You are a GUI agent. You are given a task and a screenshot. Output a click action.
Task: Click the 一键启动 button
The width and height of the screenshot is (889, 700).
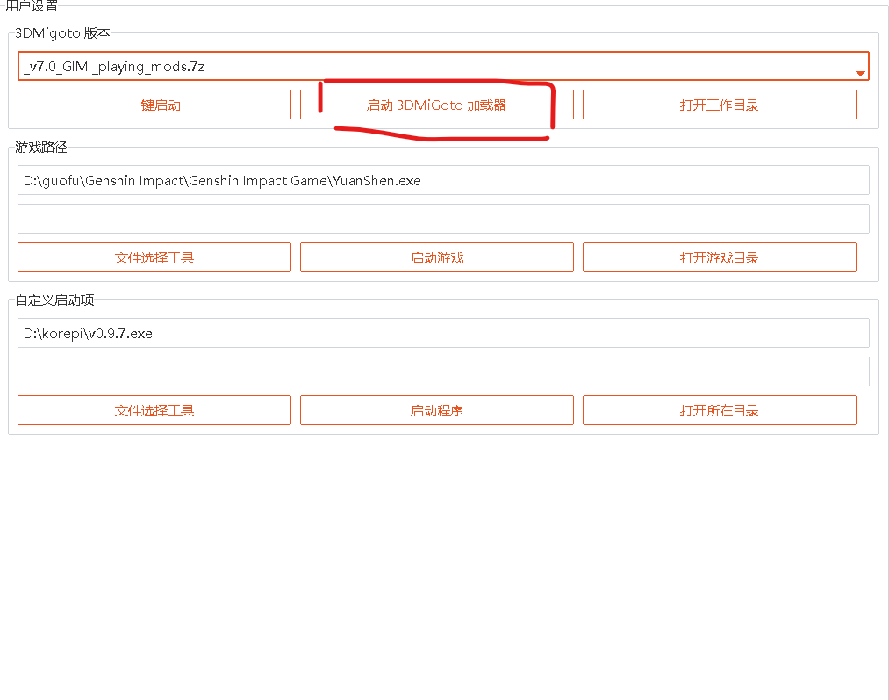(154, 105)
